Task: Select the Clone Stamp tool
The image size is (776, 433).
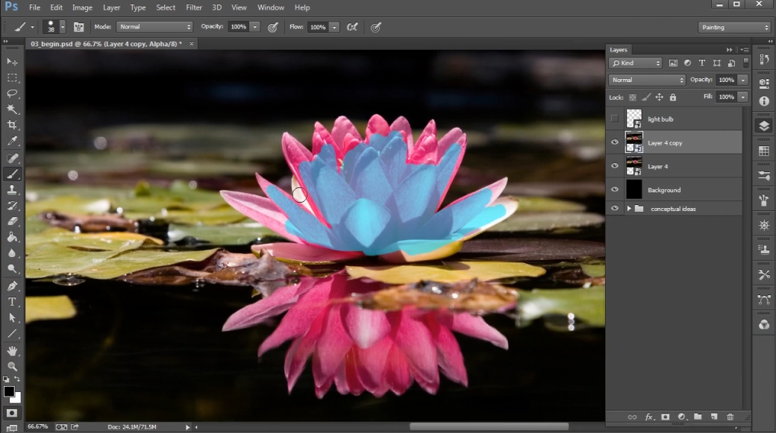Action: point(13,190)
